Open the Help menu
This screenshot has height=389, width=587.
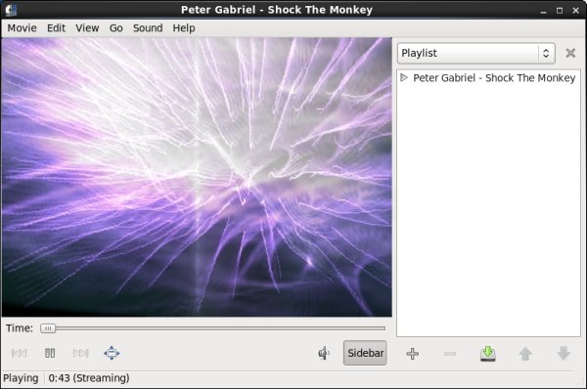184,28
